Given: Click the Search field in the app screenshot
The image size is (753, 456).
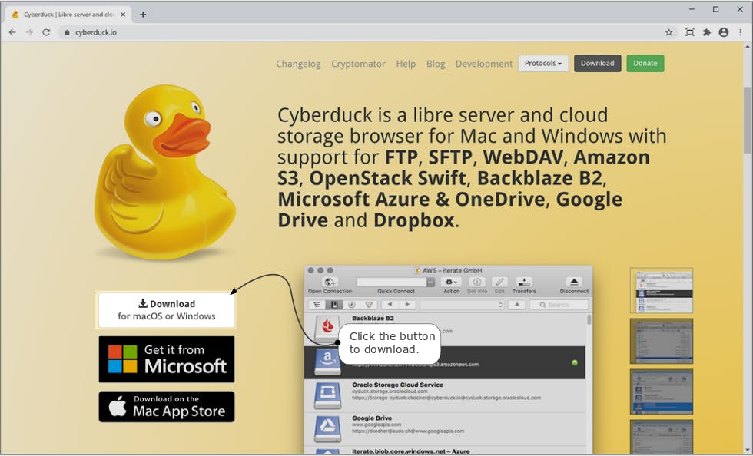Looking at the screenshot, I should 559,305.
